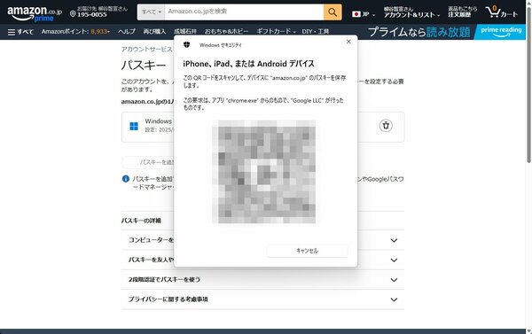Expand プライバシーに関する考慮事項 section

262,299
